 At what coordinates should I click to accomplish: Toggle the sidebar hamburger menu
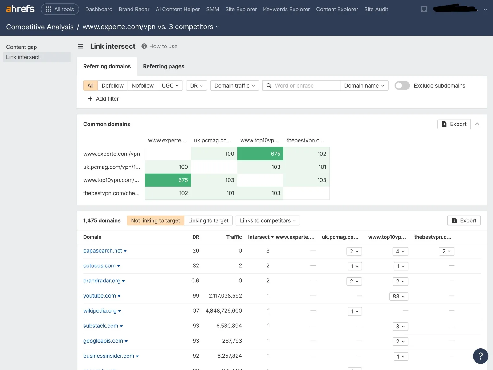pyautogui.click(x=80, y=46)
